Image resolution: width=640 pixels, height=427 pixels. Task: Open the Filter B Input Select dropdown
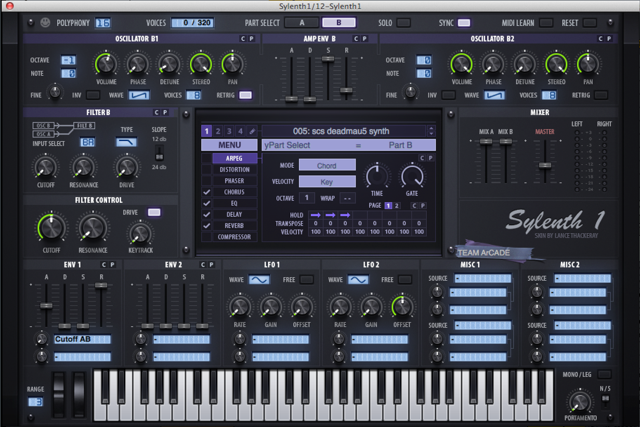click(x=88, y=142)
